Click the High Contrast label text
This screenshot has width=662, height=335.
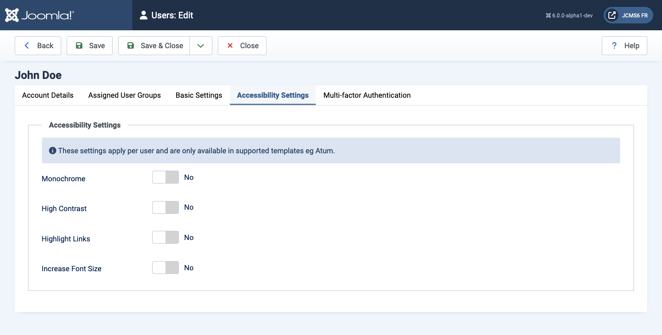(x=64, y=208)
